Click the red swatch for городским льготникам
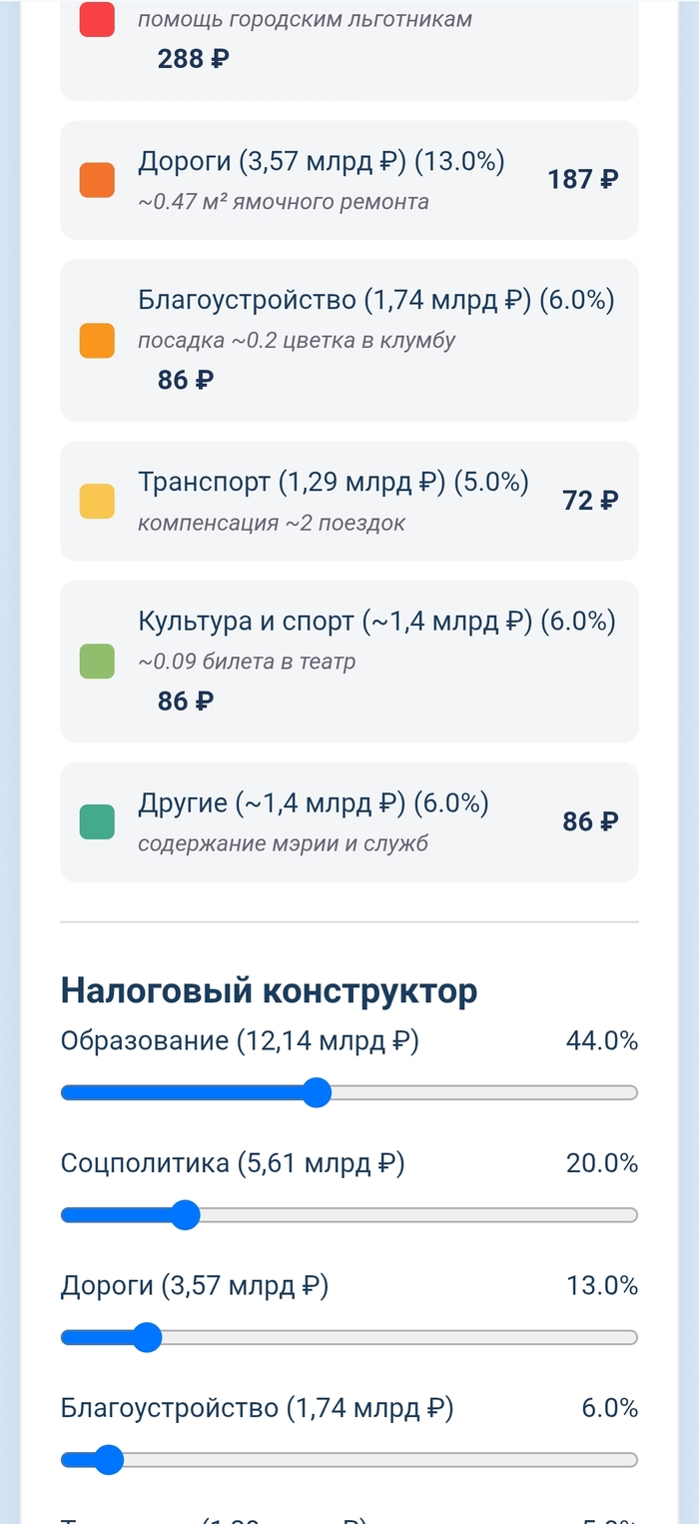The width and height of the screenshot is (699, 1524). coord(97,20)
